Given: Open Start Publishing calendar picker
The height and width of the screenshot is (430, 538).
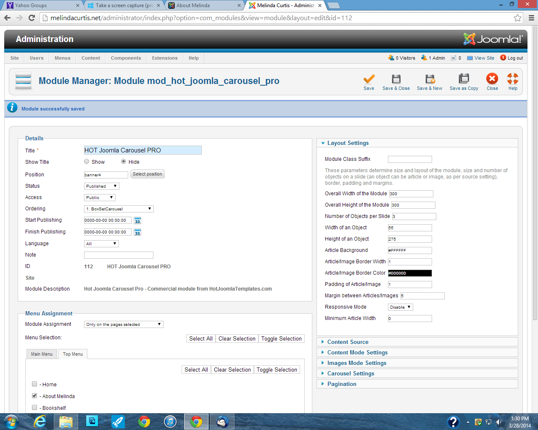Looking at the screenshot, I should [137, 220].
